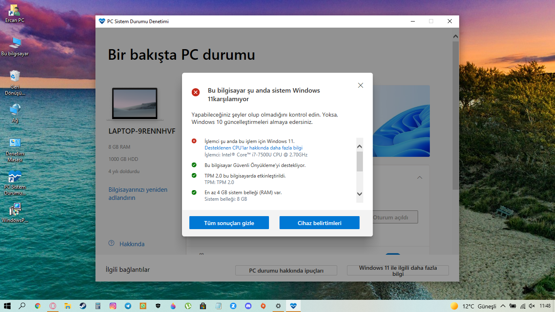Select the Geri Dönüşüm recycle bin icon

pos(15,82)
